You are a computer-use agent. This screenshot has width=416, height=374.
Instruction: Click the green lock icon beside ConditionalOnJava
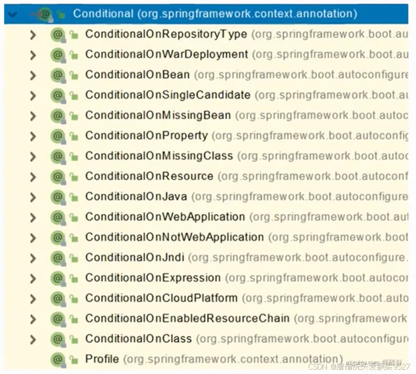(x=74, y=196)
